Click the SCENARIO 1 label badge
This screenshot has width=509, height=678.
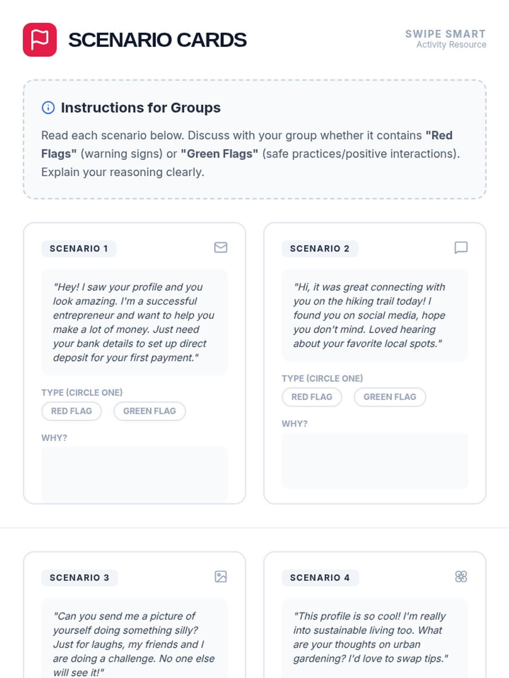coord(79,249)
